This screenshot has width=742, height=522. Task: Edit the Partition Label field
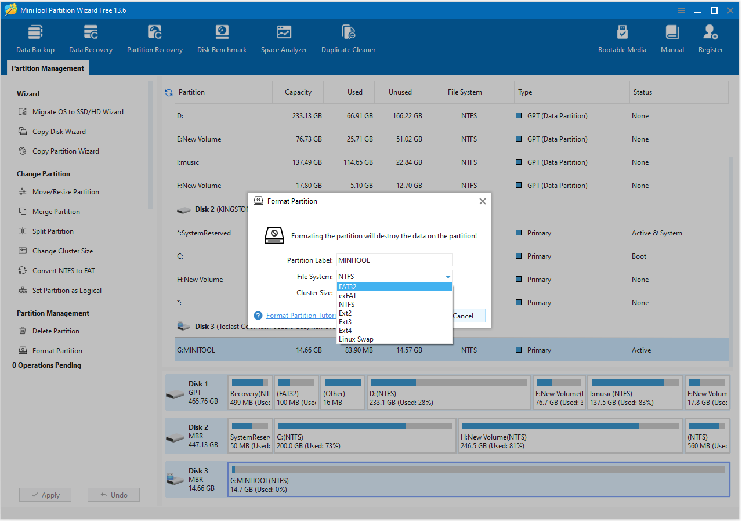[x=394, y=260]
